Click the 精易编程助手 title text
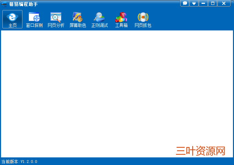 tap(23, 4)
